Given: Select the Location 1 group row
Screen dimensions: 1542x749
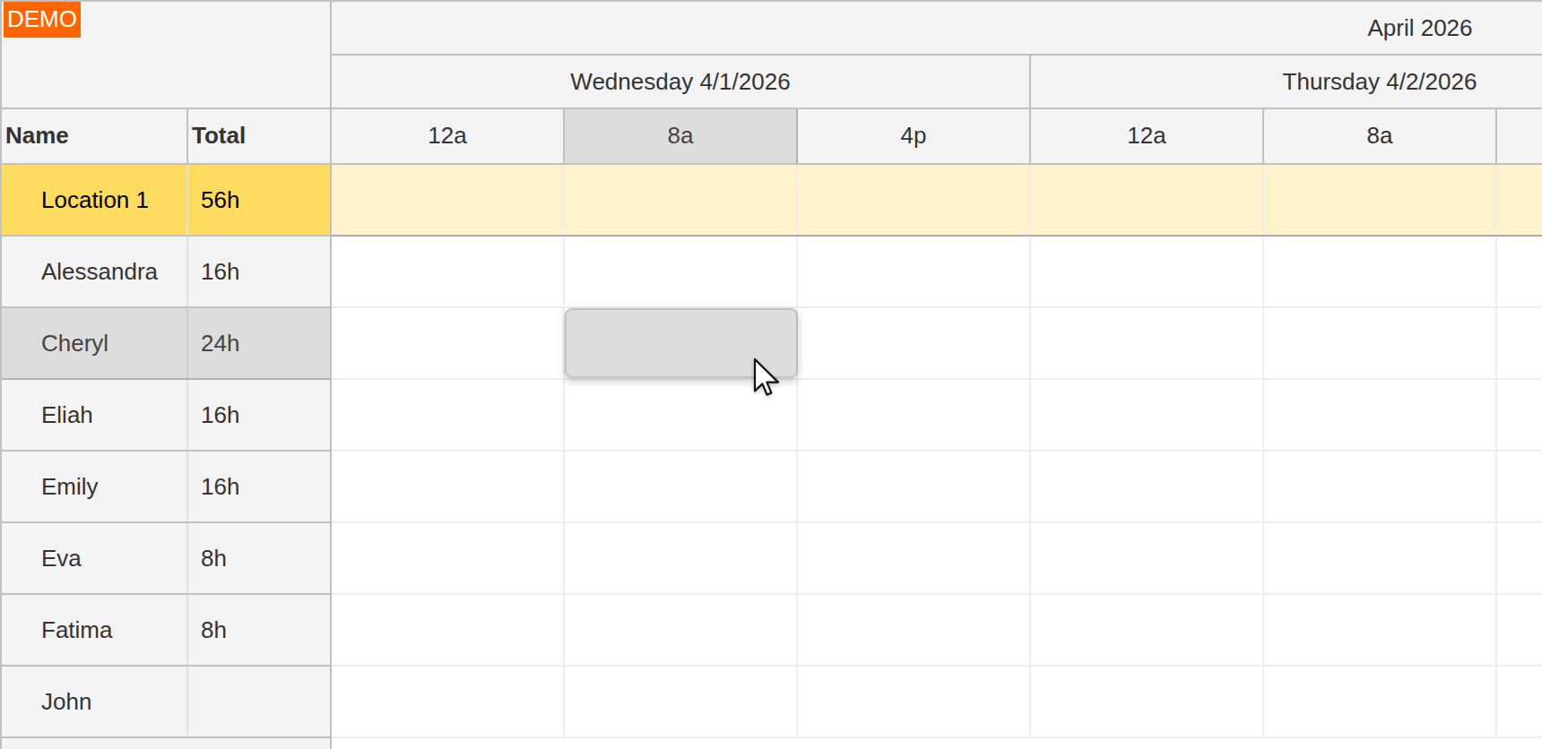Looking at the screenshot, I should point(94,200).
